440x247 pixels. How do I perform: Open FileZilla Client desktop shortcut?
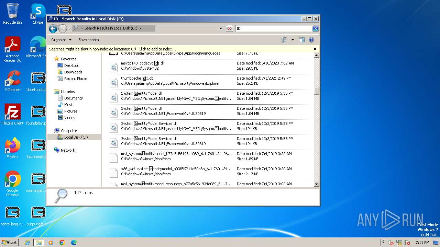[x=12, y=115]
